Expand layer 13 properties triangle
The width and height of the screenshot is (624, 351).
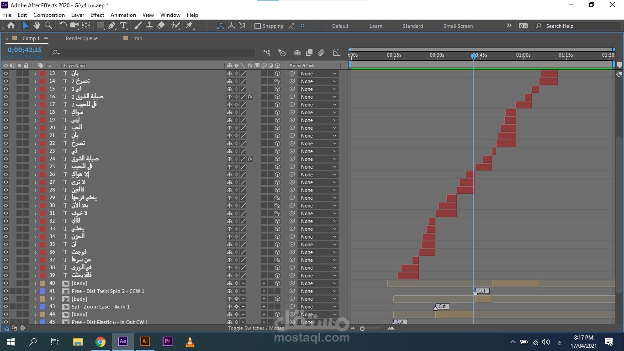click(x=35, y=73)
